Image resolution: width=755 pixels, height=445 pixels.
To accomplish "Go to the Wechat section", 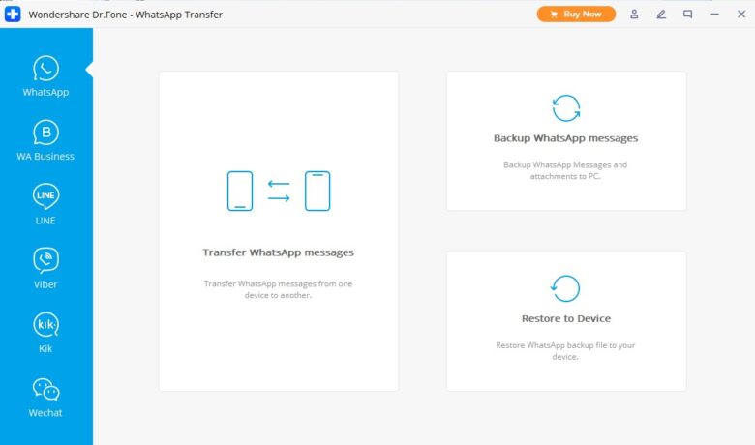I will point(45,397).
